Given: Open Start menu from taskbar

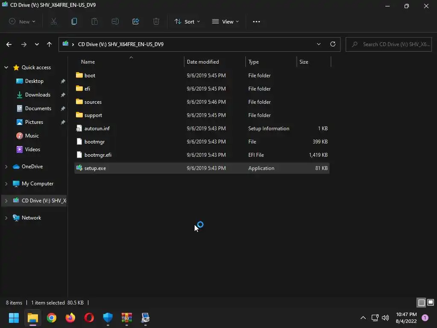Looking at the screenshot, I should (14, 318).
